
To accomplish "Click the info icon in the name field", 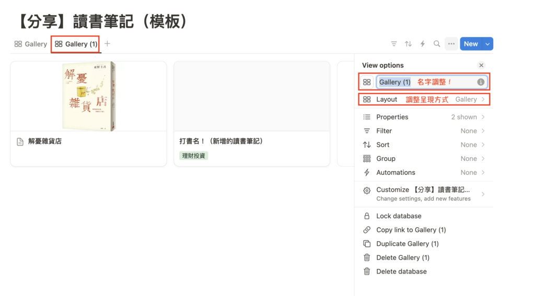I will coord(480,82).
